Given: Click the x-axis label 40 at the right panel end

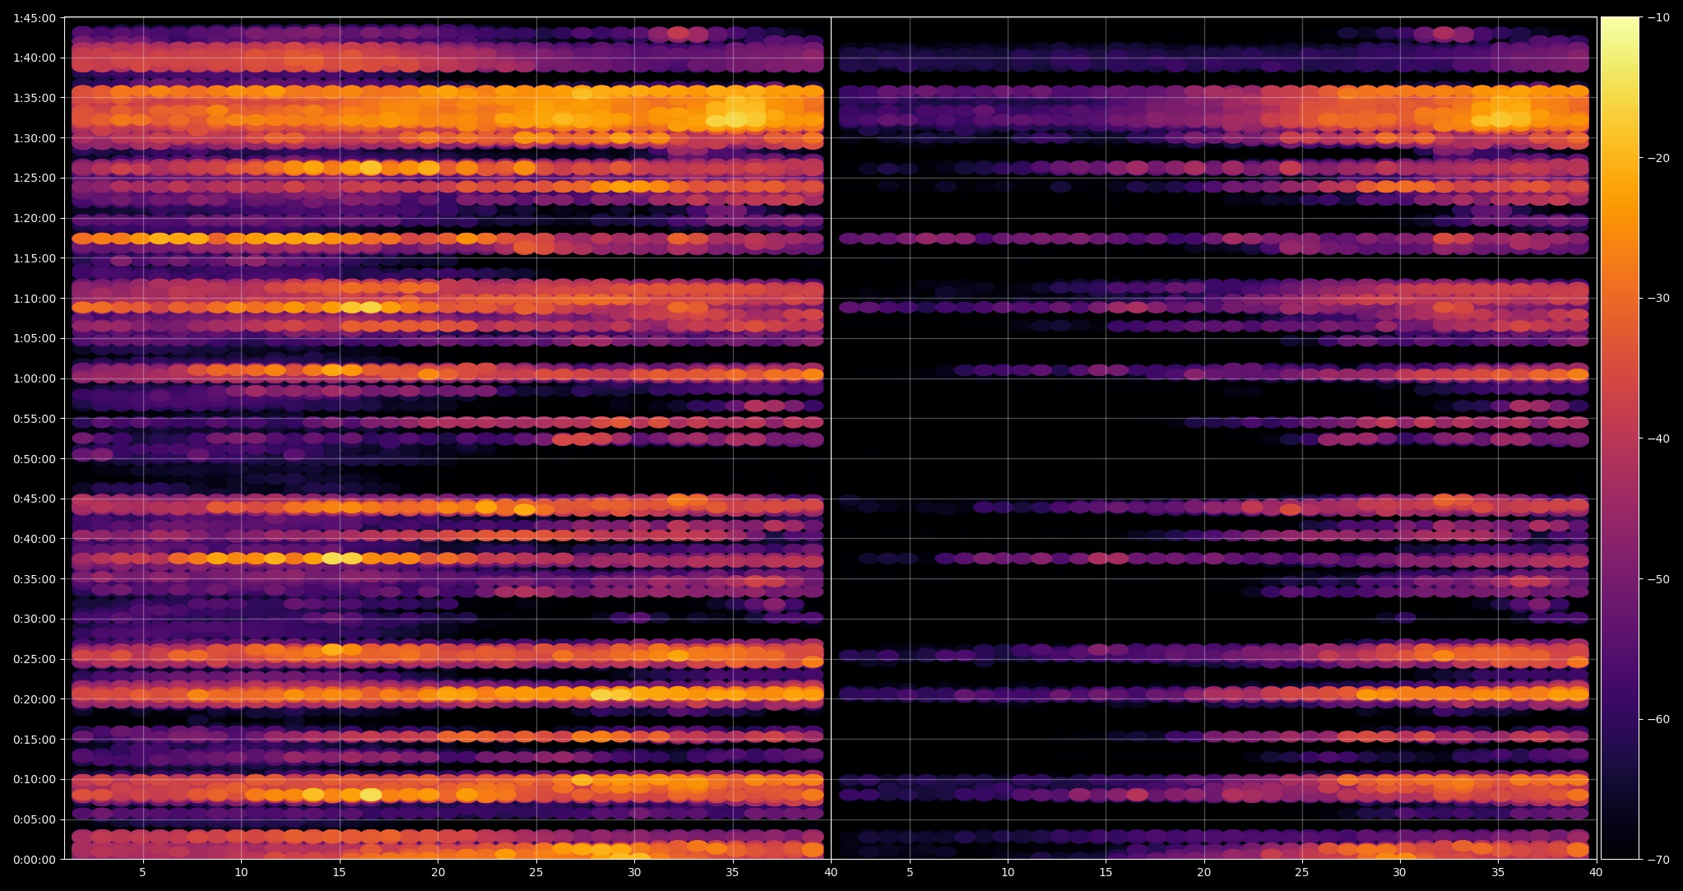Looking at the screenshot, I should [1596, 872].
